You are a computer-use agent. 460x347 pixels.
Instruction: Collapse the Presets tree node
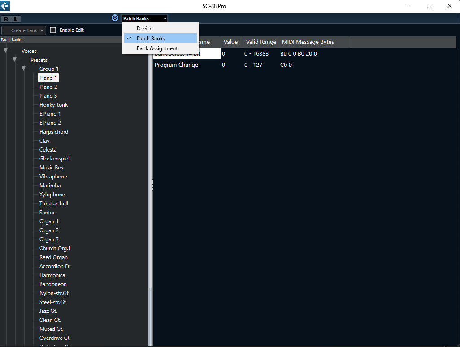(x=15, y=60)
